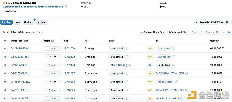Preview transaction 0x71c3467f7d5 with eye icon

pos(5,82)
